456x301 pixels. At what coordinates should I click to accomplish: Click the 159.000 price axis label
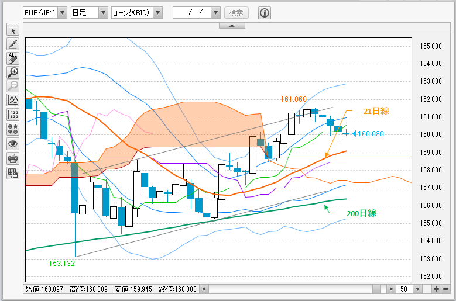[x=431, y=153]
